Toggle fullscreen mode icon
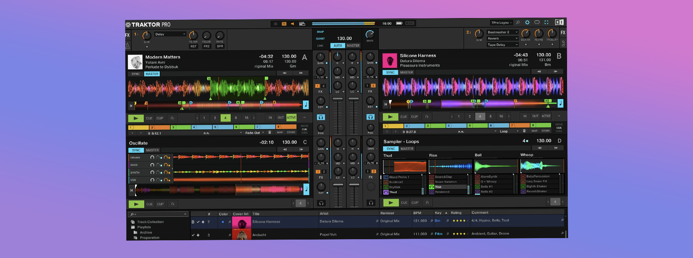 pos(546,22)
